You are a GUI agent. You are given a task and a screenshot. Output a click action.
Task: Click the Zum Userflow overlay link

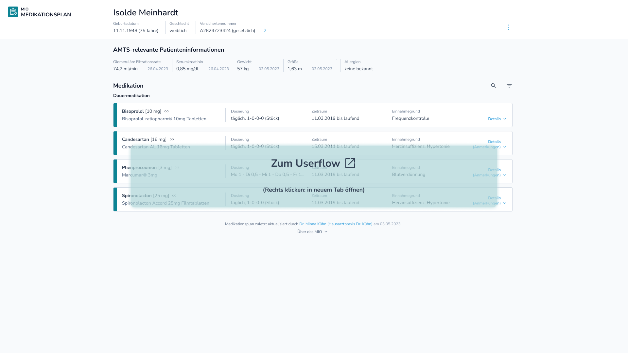tap(306, 163)
